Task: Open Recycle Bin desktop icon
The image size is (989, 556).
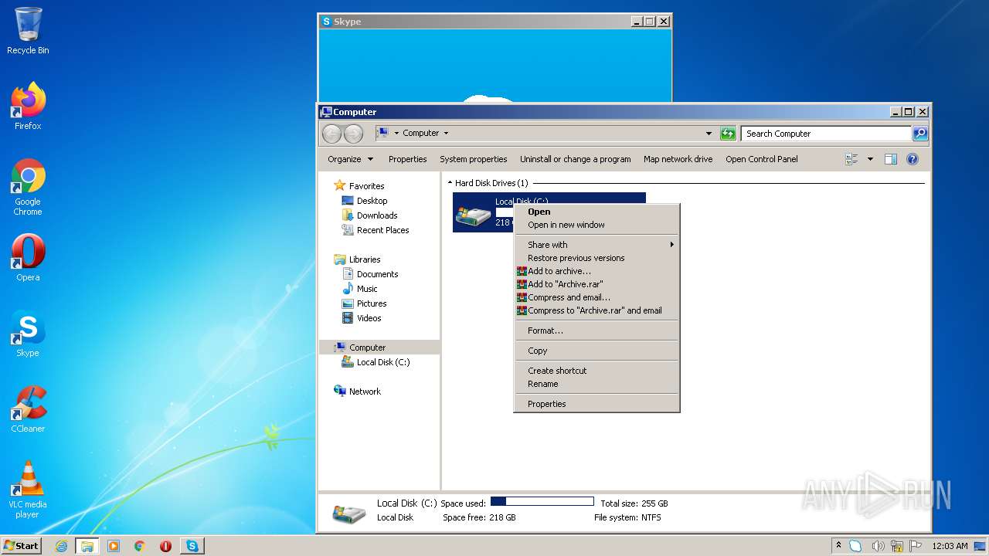Action: pos(28,31)
